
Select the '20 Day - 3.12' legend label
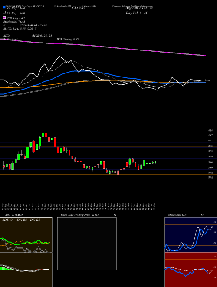16,8
